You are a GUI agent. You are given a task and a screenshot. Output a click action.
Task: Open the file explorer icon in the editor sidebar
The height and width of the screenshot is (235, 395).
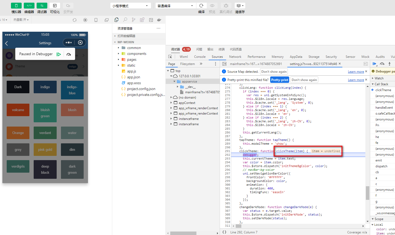click(117, 20)
